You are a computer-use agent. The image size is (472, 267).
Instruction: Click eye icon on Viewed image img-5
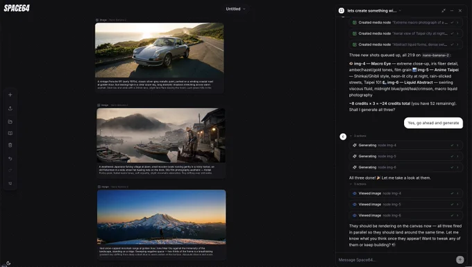[355, 205]
